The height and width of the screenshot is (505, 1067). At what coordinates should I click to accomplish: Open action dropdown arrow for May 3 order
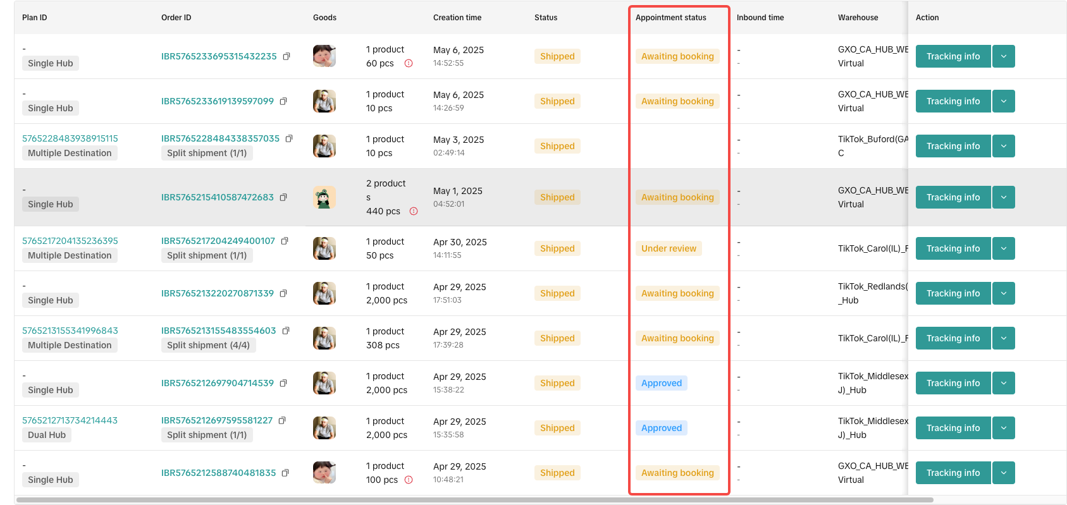[x=1004, y=146]
